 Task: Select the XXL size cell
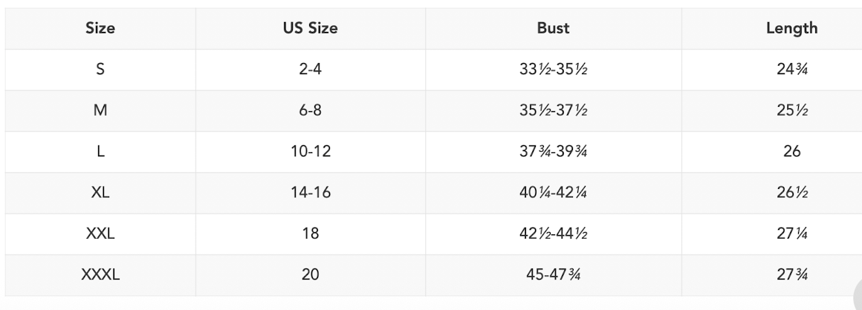100,234
